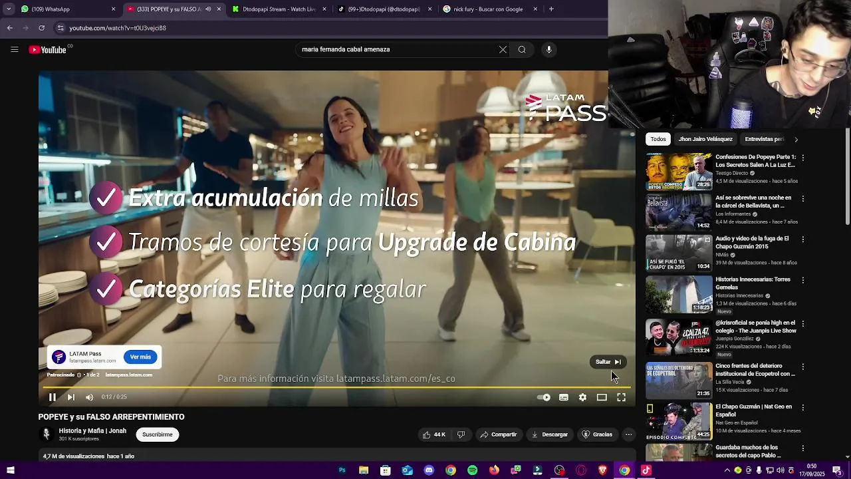
Task: View site information icon in address bar
Action: pos(61,28)
